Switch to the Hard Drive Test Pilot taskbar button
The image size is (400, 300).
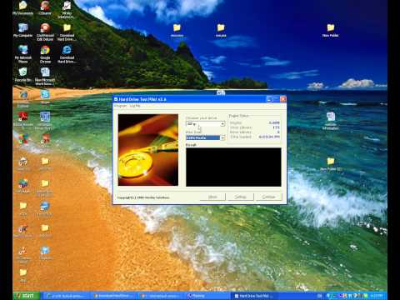tap(254, 296)
